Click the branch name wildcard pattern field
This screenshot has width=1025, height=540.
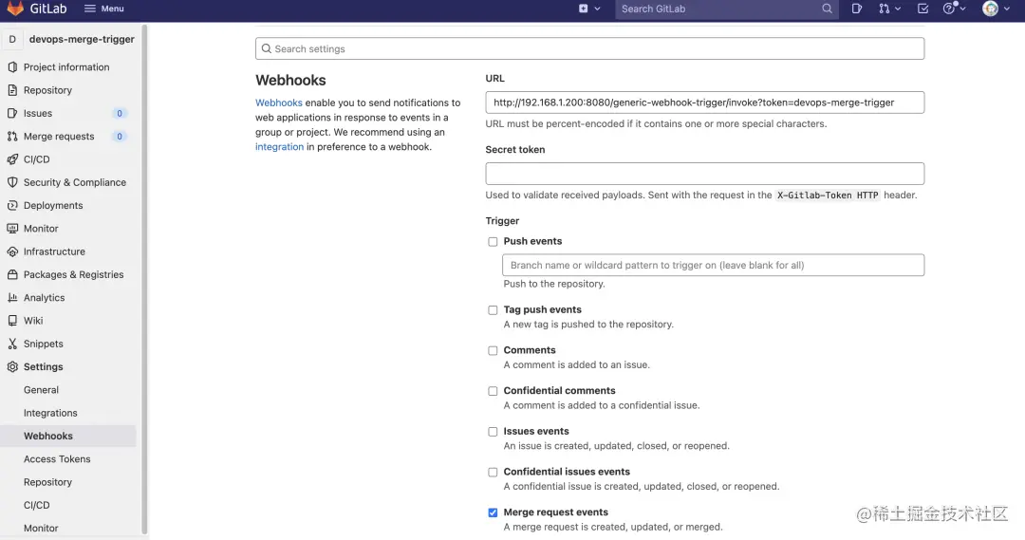click(713, 265)
